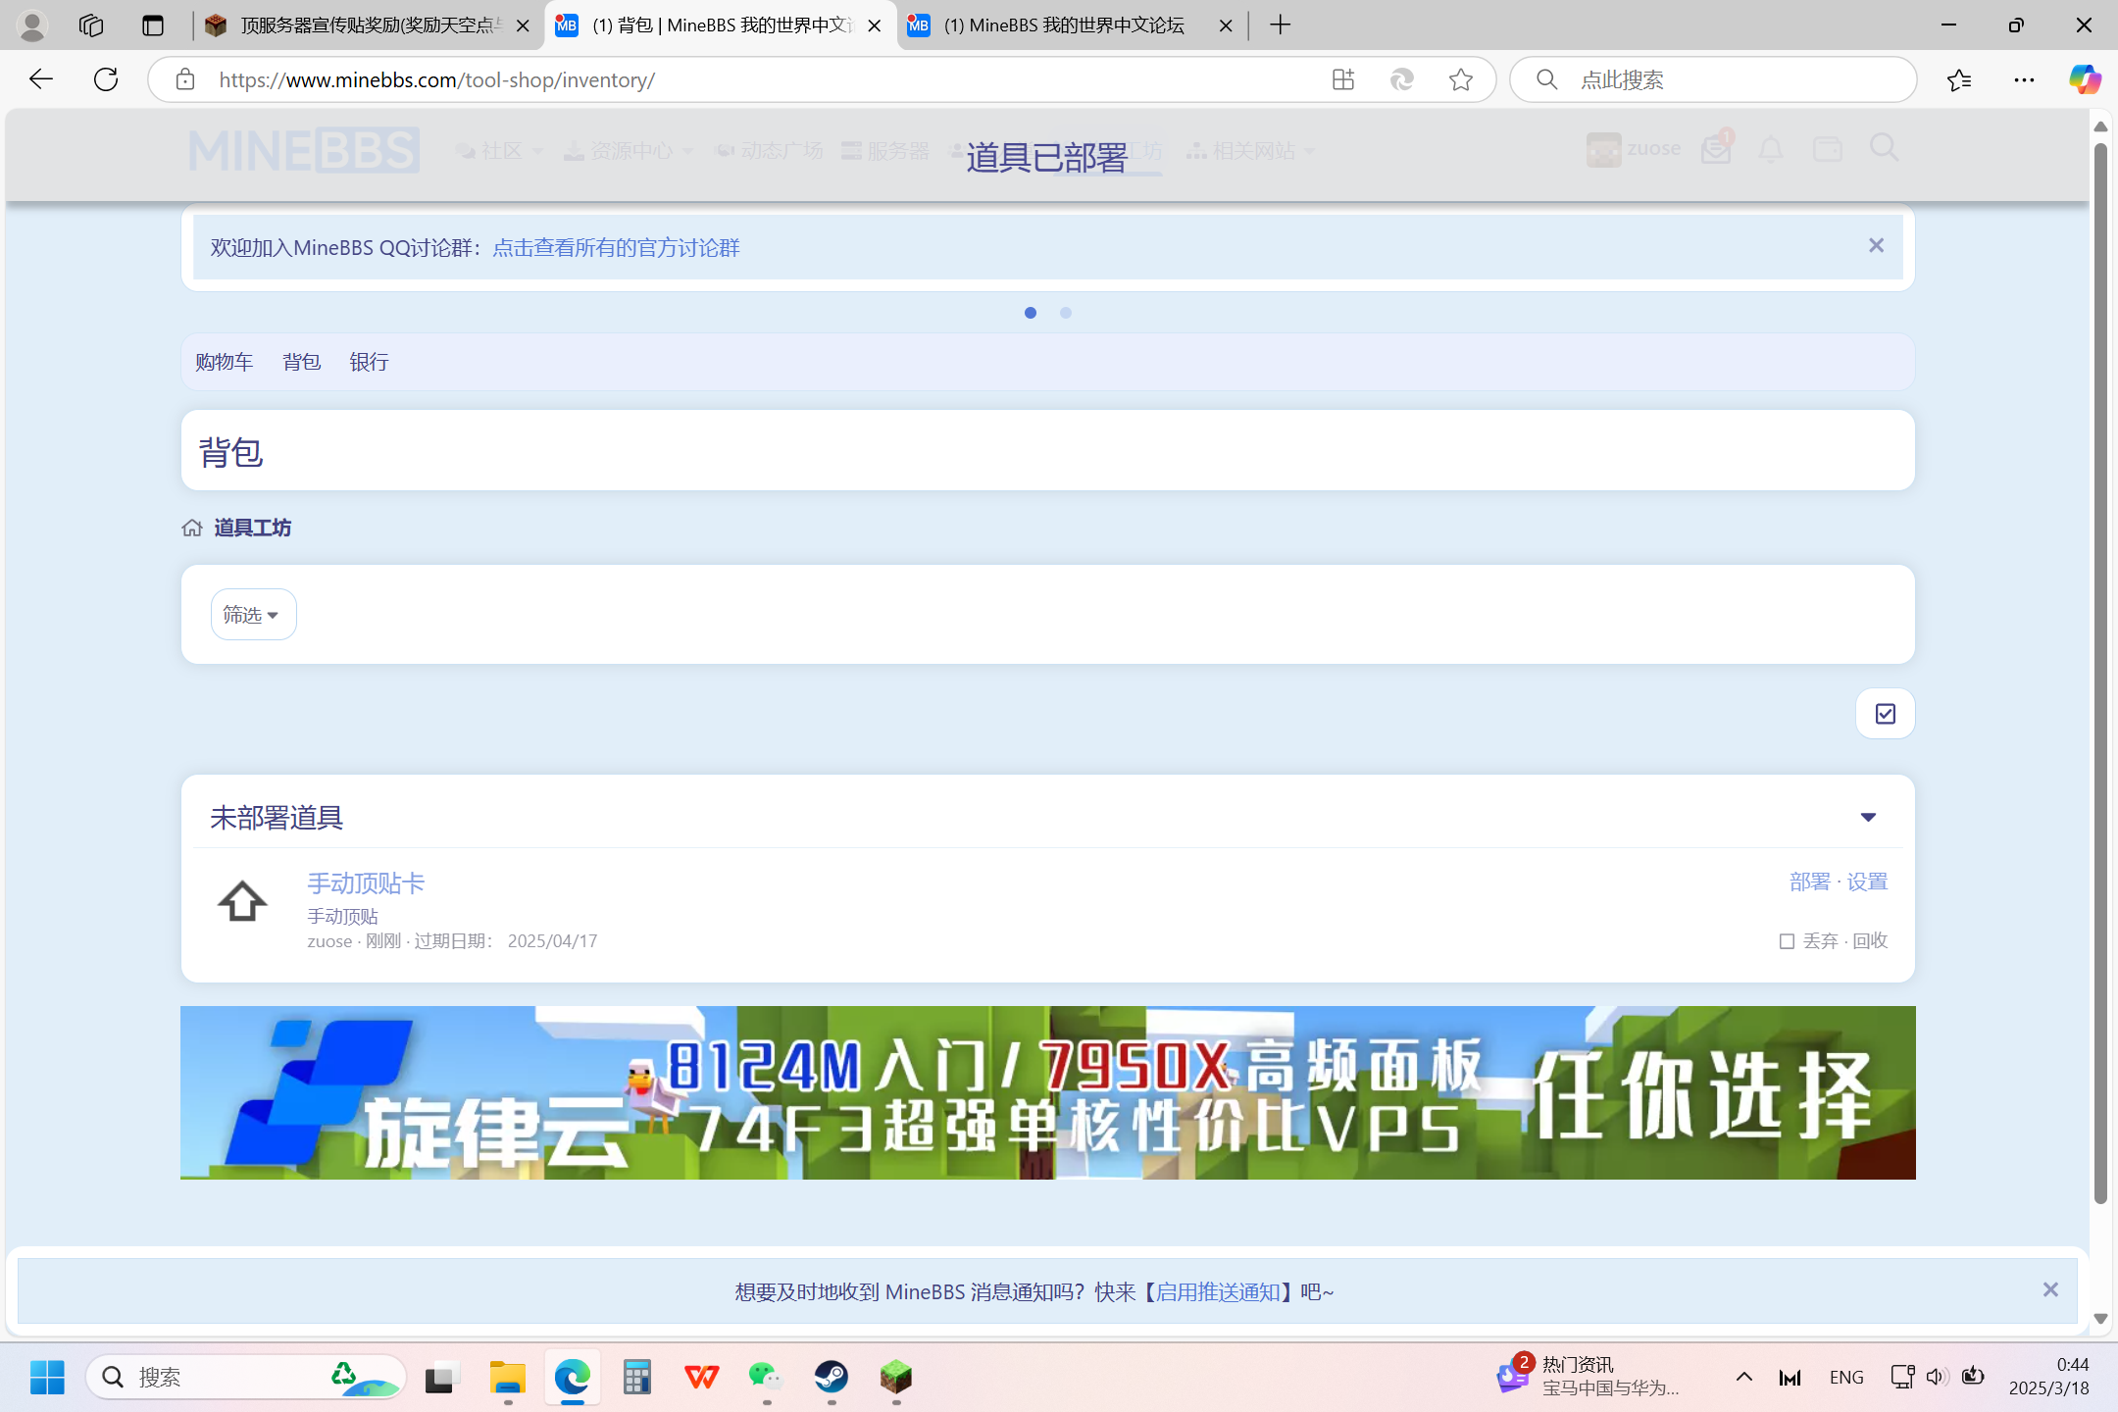Click the 设置 action link

pyautogui.click(x=1867, y=882)
